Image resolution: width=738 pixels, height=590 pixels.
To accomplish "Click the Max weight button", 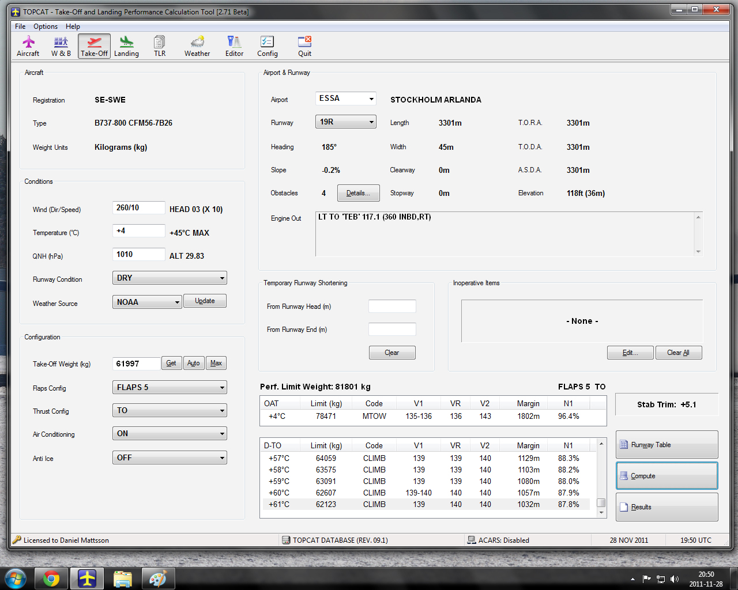I will click(216, 363).
